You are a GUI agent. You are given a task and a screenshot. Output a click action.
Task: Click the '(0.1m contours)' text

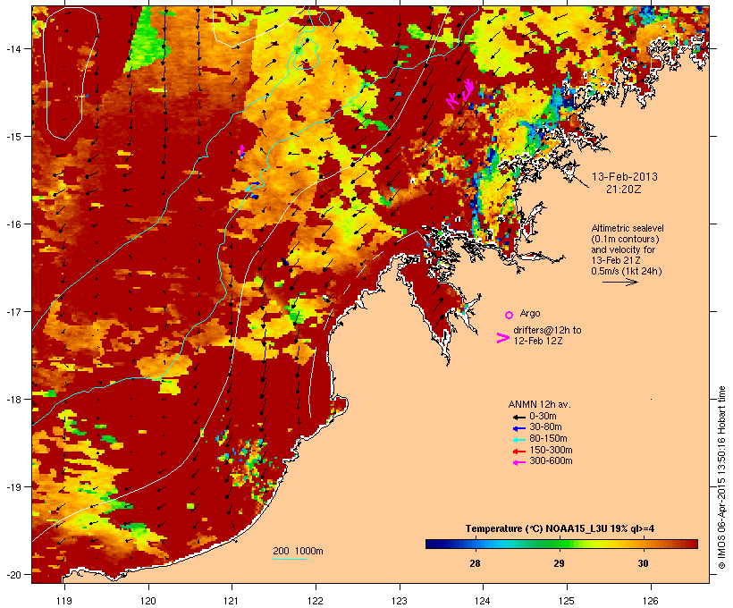625,239
